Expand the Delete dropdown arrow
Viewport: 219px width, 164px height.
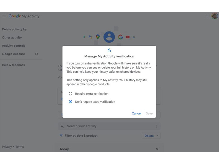click(x=157, y=136)
